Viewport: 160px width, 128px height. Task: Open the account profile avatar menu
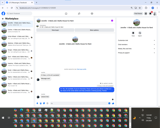click(155, 13)
